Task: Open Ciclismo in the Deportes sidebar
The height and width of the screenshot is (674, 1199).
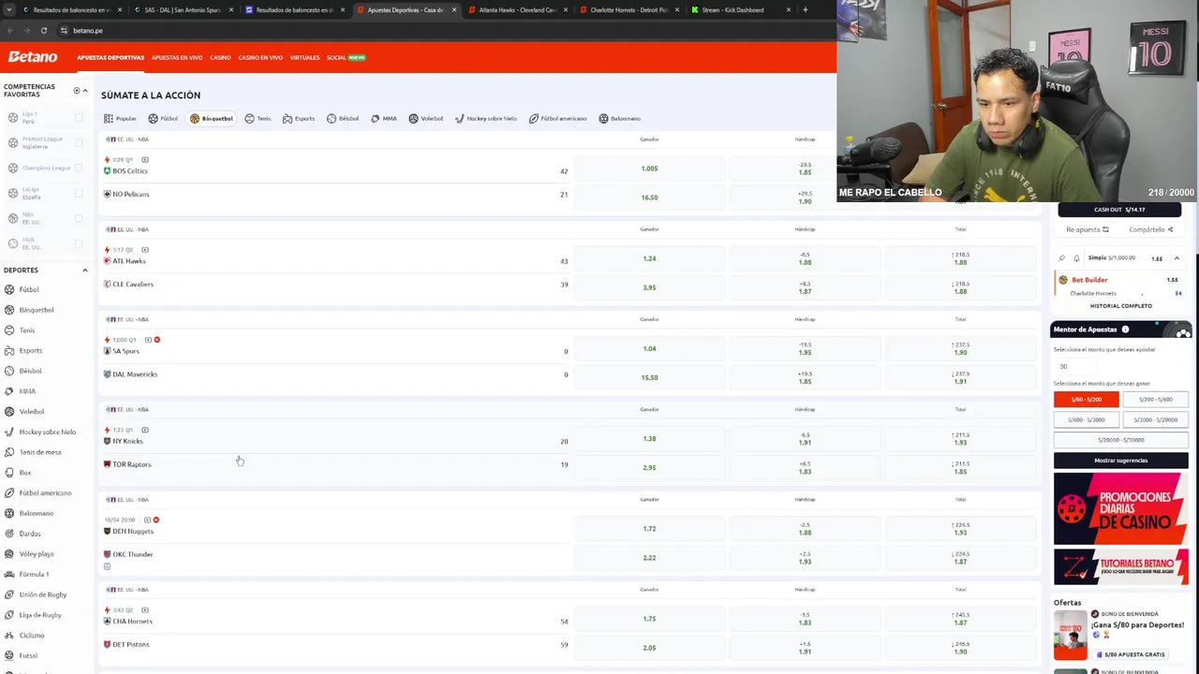Action: click(24, 636)
